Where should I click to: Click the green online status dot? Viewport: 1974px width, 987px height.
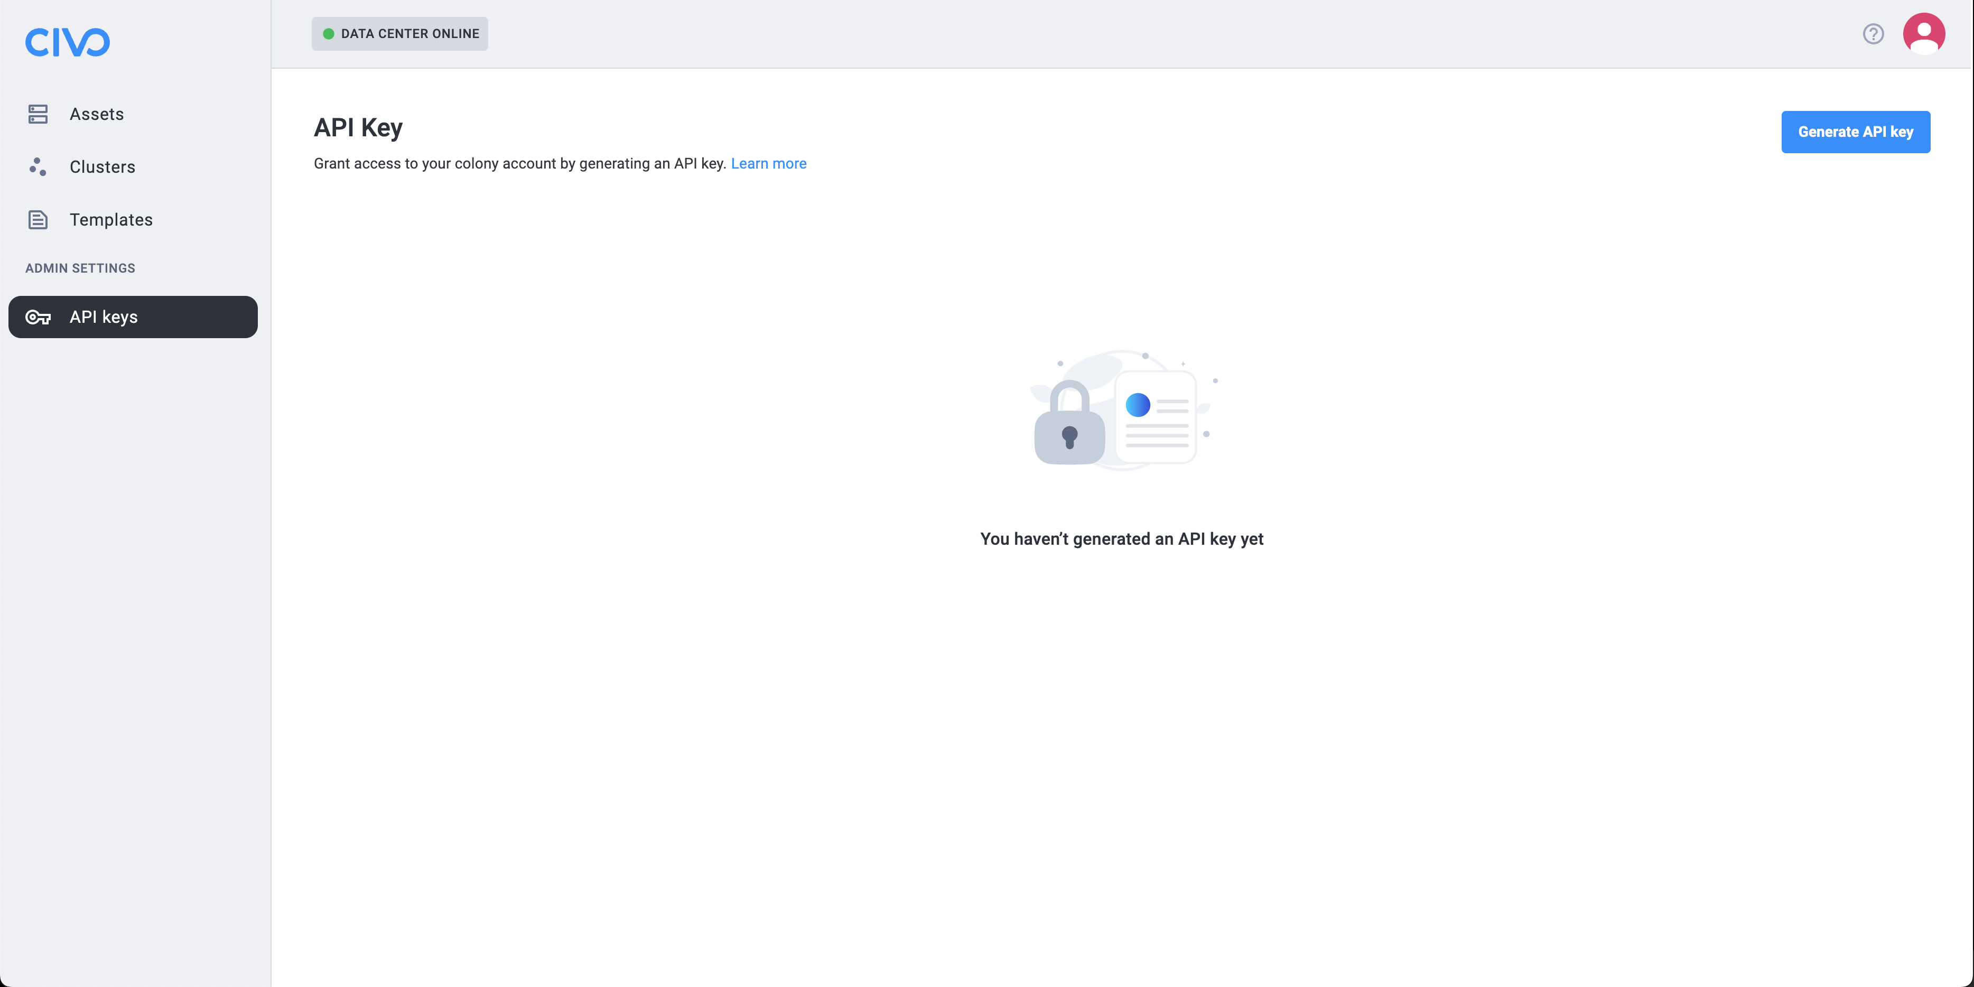[328, 34]
